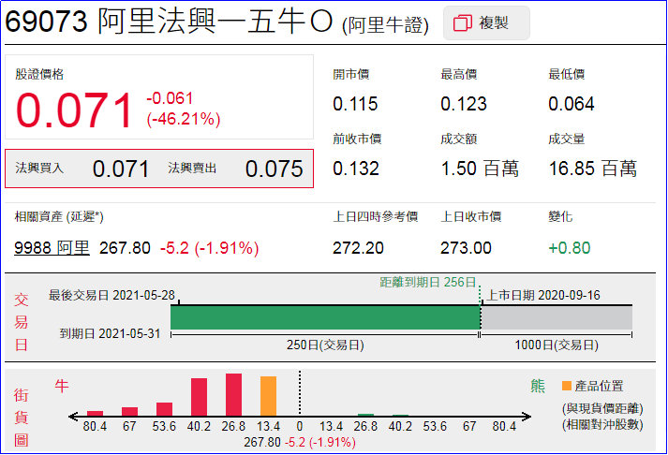Click the red bull bar at 67
Viewport: 668px width, 455px height.
[x=129, y=412]
